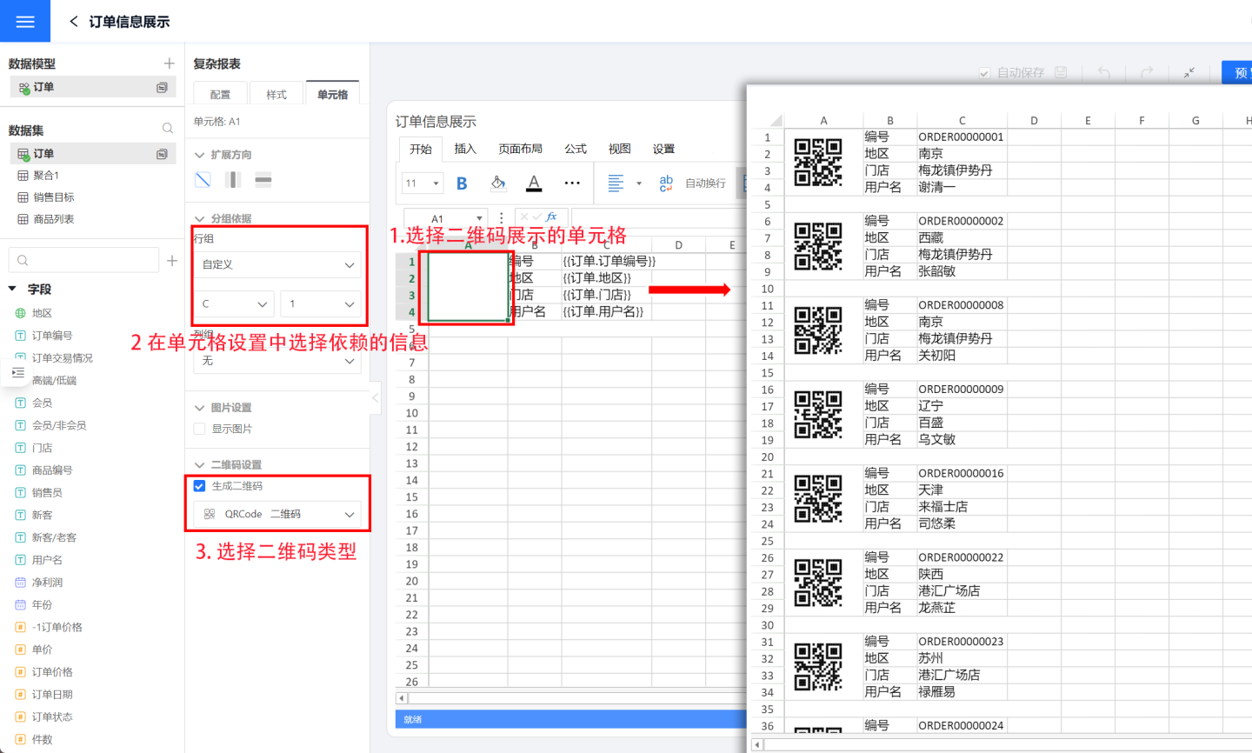The height and width of the screenshot is (753, 1252).
Task: Click the back arrow beside 订单信息展示
Action: (74, 22)
